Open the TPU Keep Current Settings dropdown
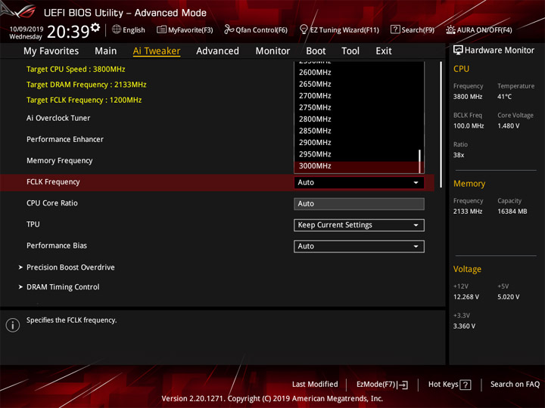This screenshot has height=408, width=545. point(359,225)
